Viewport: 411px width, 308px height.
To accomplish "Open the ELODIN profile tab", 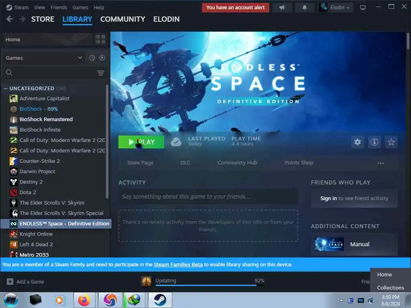I will tap(167, 19).
